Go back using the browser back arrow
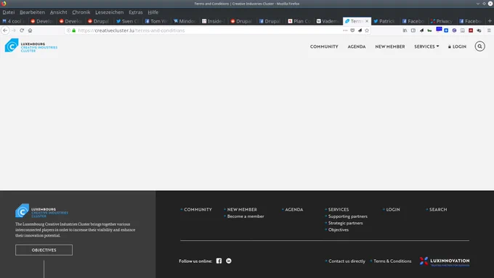This screenshot has height=278, width=494. (x=5, y=30)
